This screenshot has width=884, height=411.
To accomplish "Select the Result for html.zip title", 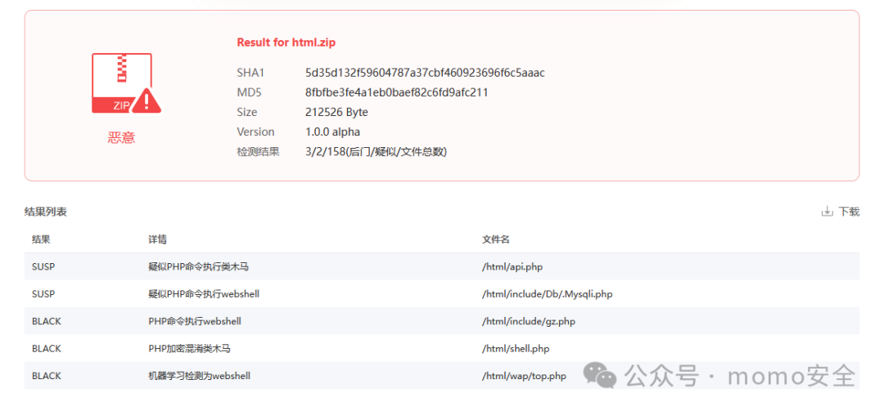I will coord(286,42).
